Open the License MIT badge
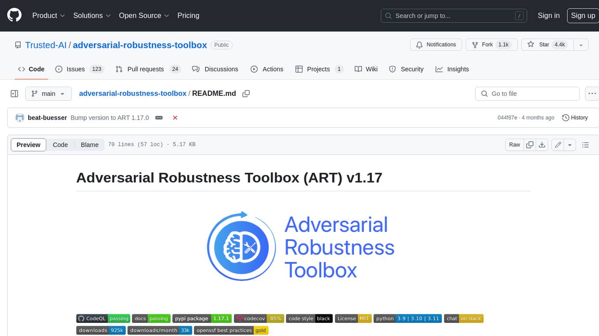Screen dimensions: 599x336 coord(353,318)
